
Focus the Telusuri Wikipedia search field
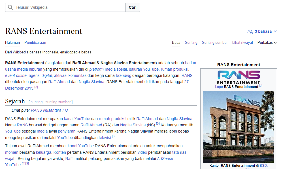65,7
